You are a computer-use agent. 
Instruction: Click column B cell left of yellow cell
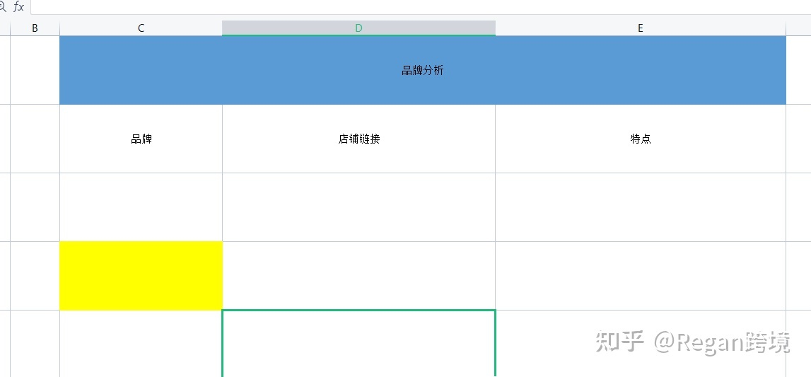pos(35,275)
